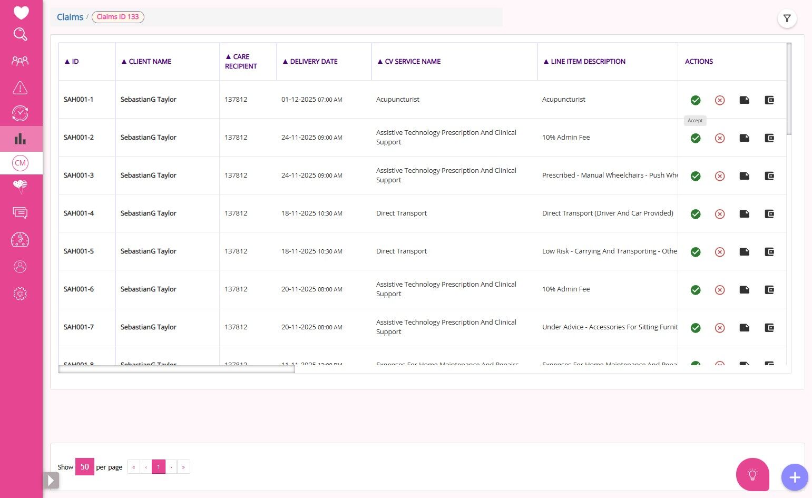The width and height of the screenshot is (812, 498).
Task: Open the user profile sidebar icon
Action: click(x=20, y=267)
